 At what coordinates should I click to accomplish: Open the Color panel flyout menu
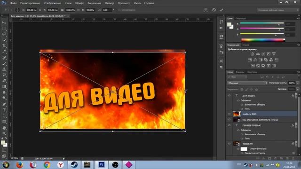click(298, 18)
